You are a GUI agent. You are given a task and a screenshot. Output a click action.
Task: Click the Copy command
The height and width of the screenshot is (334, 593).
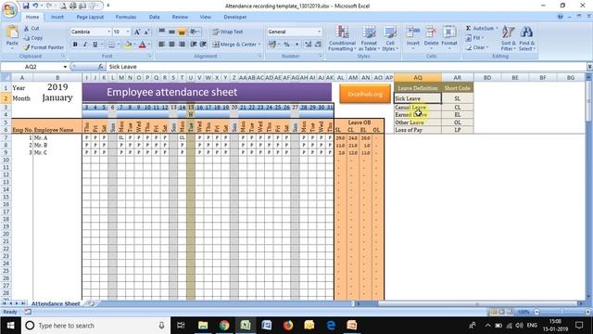click(33, 38)
